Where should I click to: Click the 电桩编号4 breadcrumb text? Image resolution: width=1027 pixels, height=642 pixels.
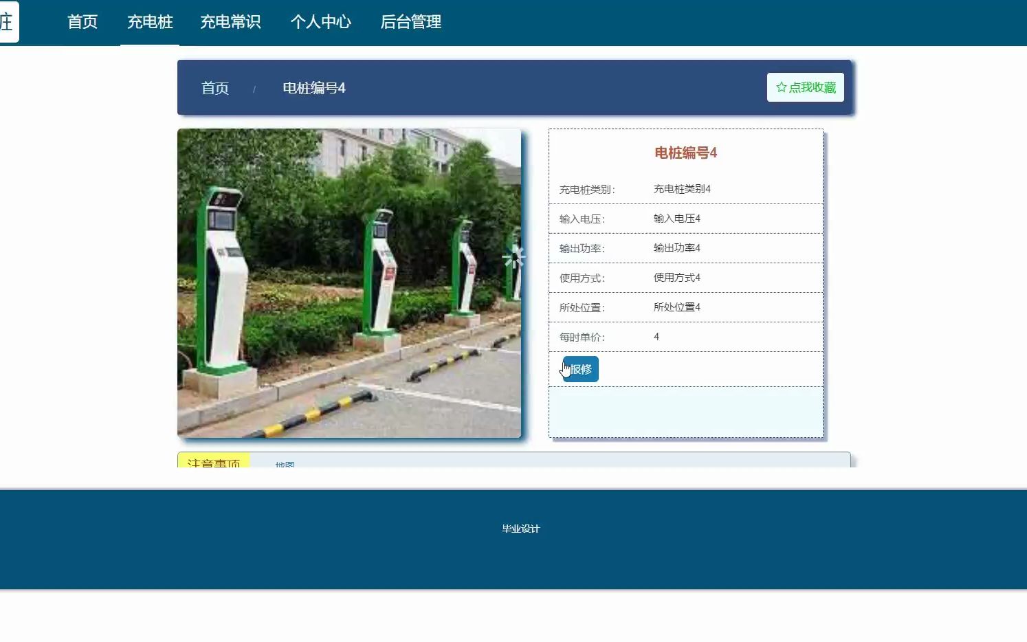314,88
